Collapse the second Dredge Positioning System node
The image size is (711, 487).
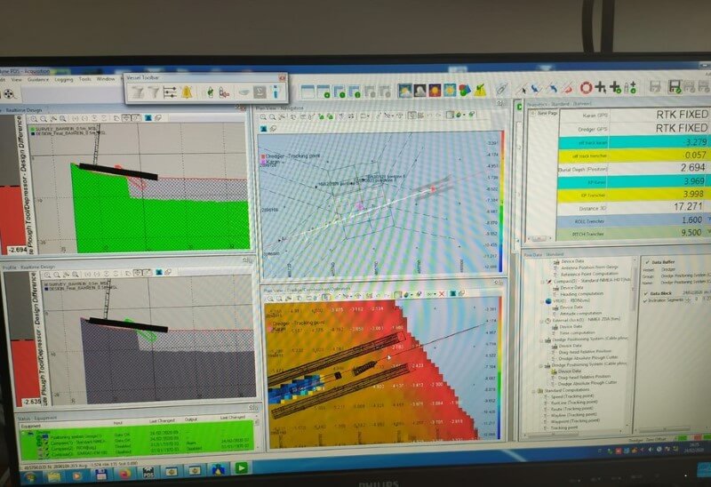(x=540, y=365)
